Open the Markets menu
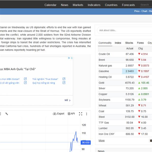The width and height of the screenshot is (152, 152). point(78,5)
